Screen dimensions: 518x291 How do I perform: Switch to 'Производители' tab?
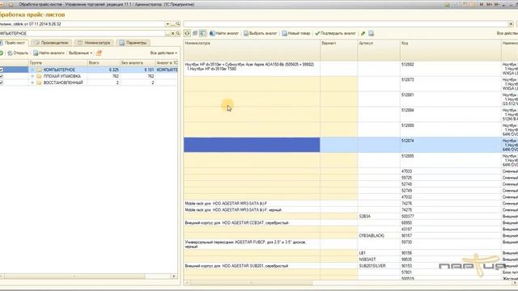click(51, 43)
